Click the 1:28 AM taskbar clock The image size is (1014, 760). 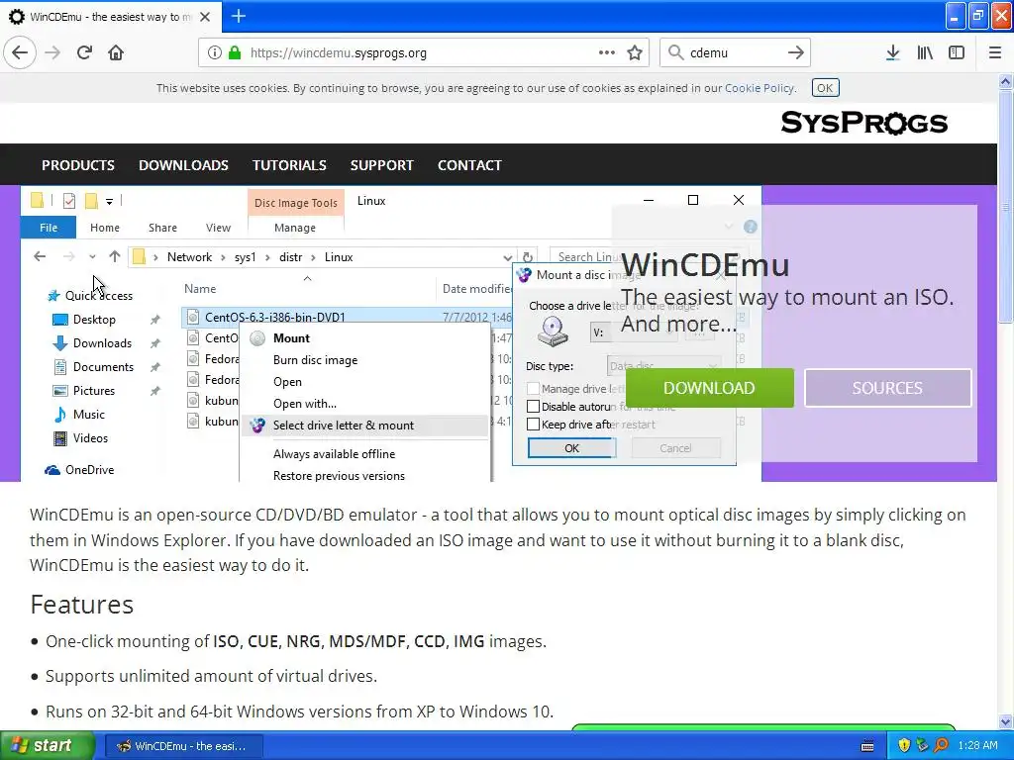(x=977, y=746)
